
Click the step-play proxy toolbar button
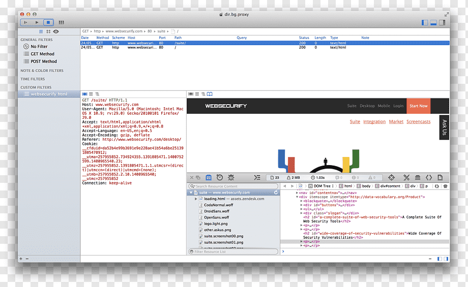pyautogui.click(x=25, y=22)
